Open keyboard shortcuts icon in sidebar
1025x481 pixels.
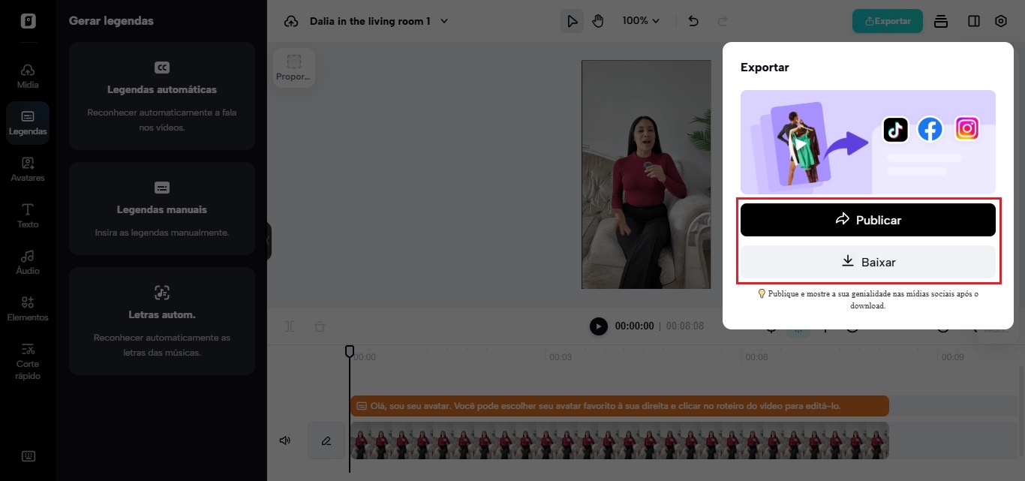click(28, 456)
